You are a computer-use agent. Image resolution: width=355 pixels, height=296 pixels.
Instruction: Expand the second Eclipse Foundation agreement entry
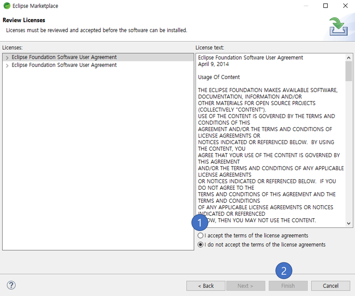7,65
